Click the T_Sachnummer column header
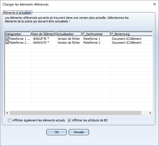This screenshot has height=146, width=159. [96, 34]
